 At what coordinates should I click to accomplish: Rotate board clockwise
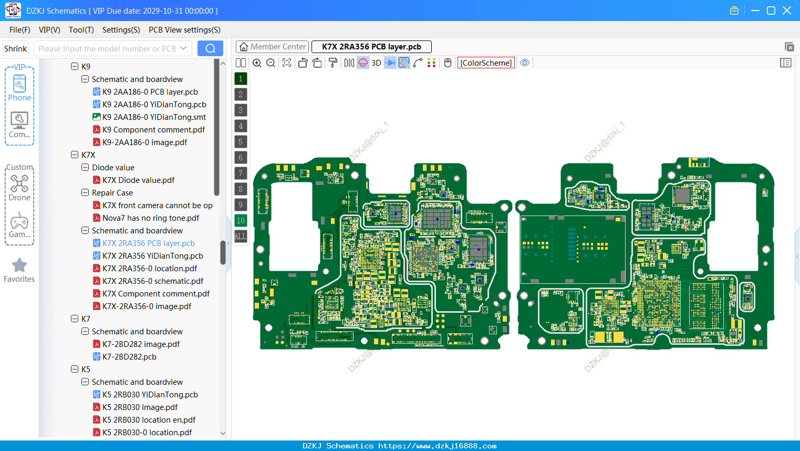tap(317, 63)
